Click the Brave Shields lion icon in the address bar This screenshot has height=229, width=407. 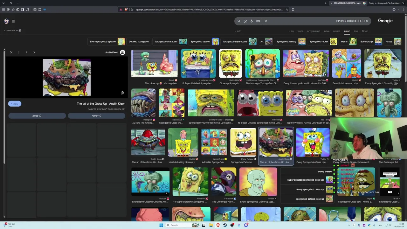[126, 10]
